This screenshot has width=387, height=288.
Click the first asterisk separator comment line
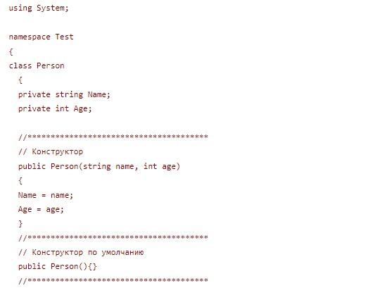click(x=113, y=137)
